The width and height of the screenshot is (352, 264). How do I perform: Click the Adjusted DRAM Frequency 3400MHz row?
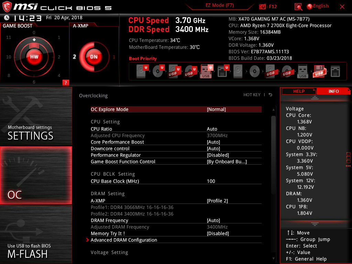[176, 227]
